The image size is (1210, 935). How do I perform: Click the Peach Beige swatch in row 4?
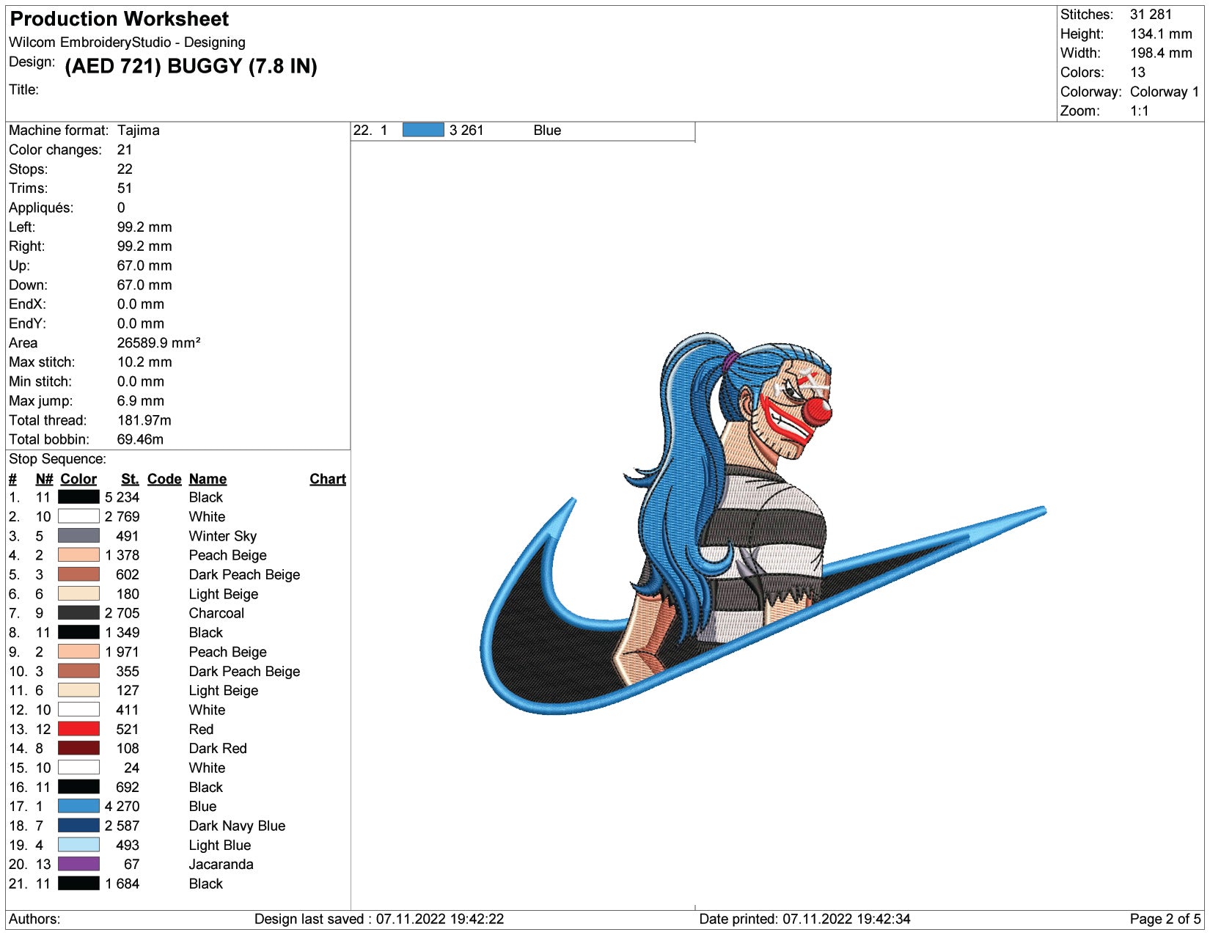pos(78,555)
